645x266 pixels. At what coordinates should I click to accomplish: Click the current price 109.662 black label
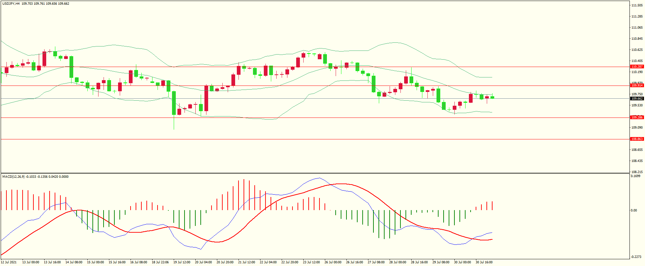coord(637,99)
